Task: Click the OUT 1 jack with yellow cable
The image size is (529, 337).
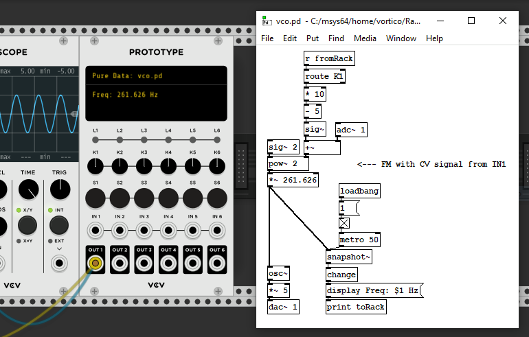Action: click(95, 262)
